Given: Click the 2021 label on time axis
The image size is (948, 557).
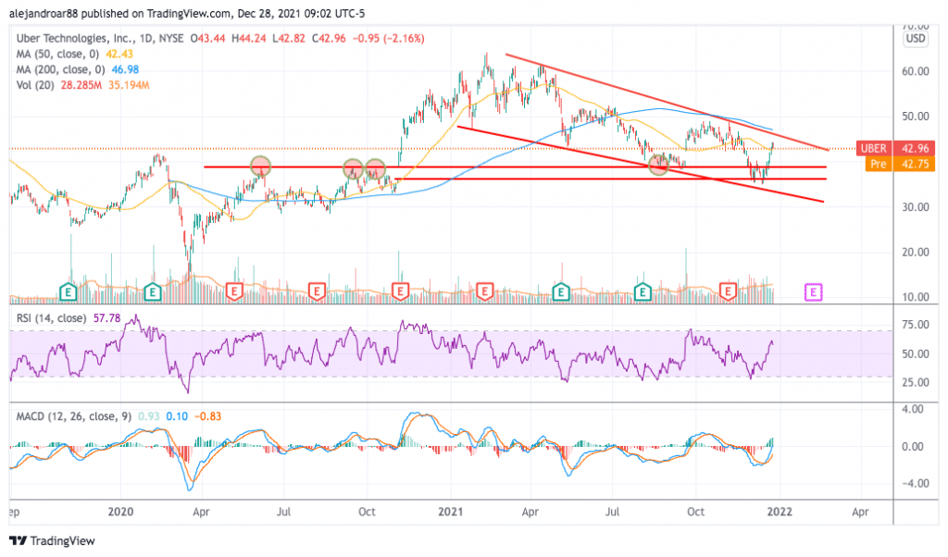Looking at the screenshot, I should (451, 512).
